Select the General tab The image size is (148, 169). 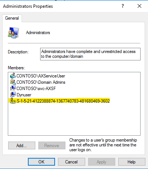[12, 18]
